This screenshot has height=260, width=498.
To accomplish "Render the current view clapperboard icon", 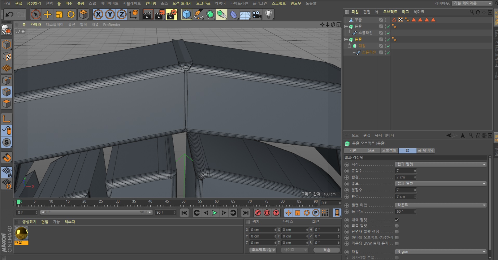I will [148, 15].
